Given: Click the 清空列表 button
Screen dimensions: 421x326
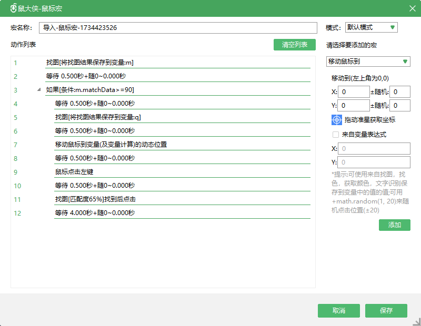Looking at the screenshot, I should (x=294, y=45).
